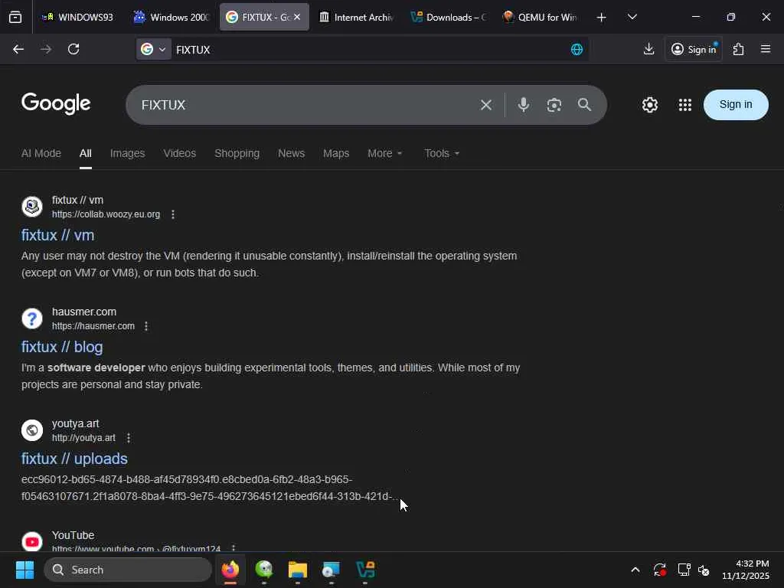Click the https://hausmer.com URL text
This screenshot has width=784, height=588.
point(93,326)
